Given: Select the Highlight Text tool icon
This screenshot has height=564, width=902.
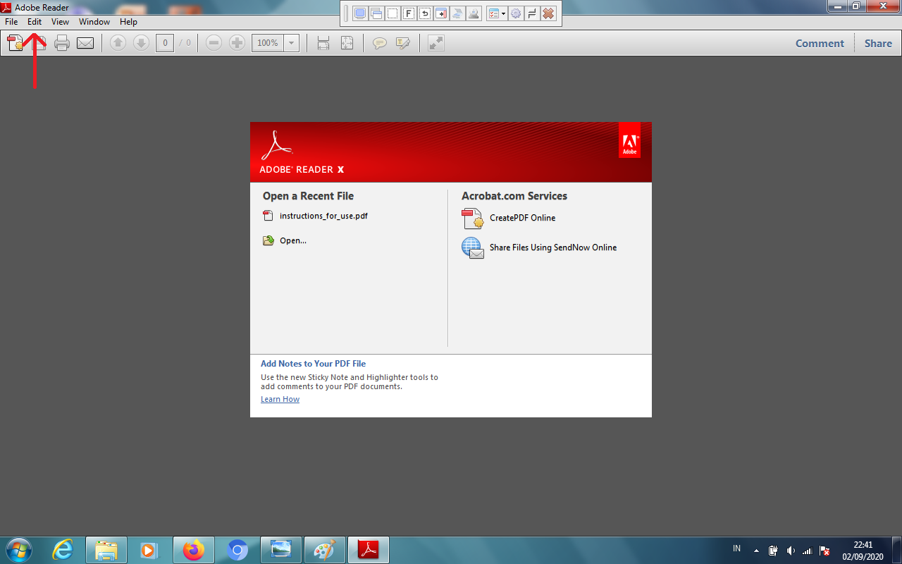Looking at the screenshot, I should (x=403, y=43).
